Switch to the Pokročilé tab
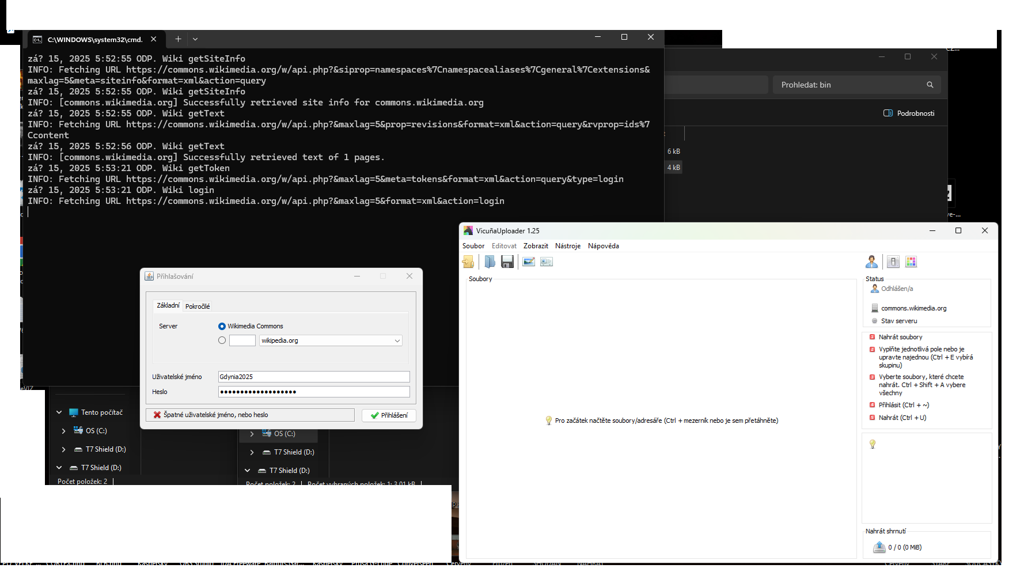Viewport: 1009px width, 587px height. pyautogui.click(x=198, y=306)
